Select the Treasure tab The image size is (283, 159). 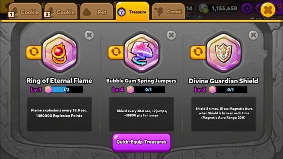pos(133,11)
